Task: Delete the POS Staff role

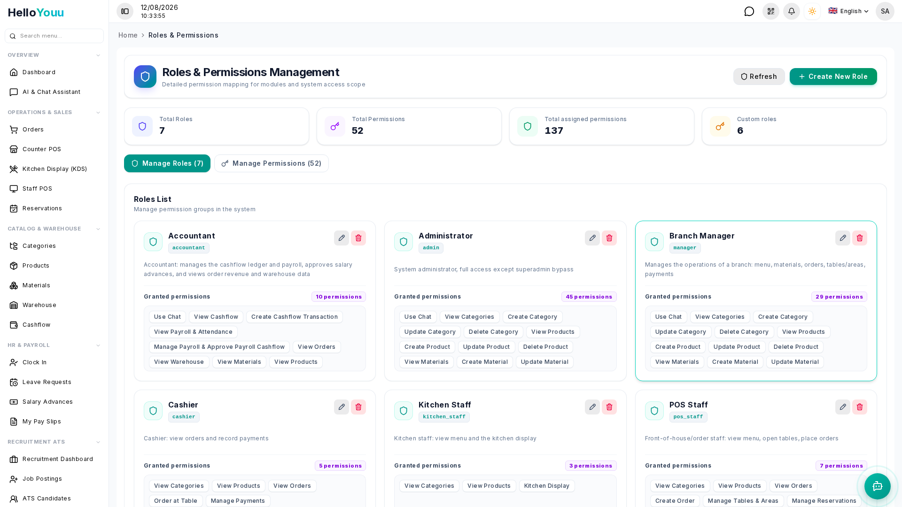Action: point(860,407)
